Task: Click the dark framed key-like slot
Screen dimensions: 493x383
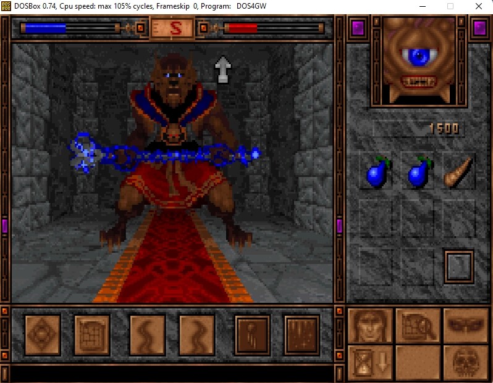Action: tap(253, 336)
